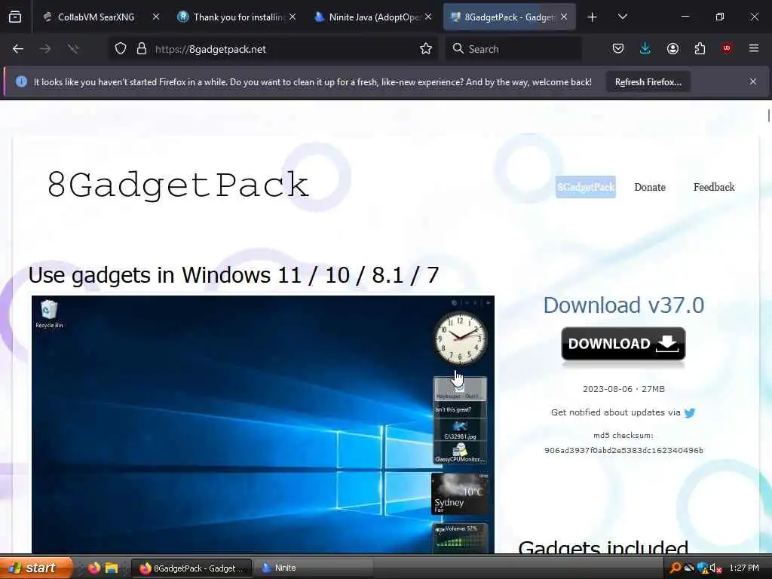
Task: Open the uBlock Origin extension icon
Action: coord(727,49)
